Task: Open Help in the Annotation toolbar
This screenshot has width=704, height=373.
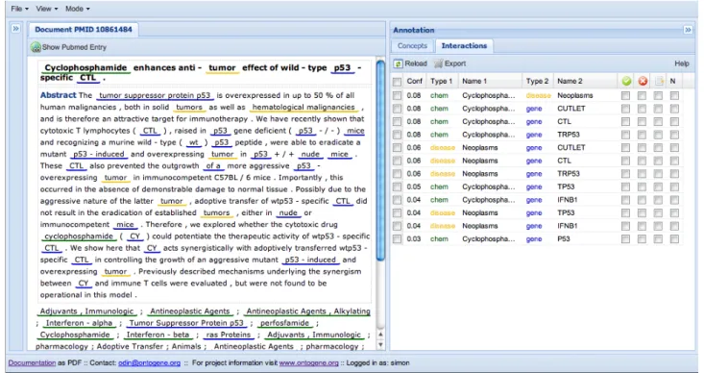Action: click(682, 63)
